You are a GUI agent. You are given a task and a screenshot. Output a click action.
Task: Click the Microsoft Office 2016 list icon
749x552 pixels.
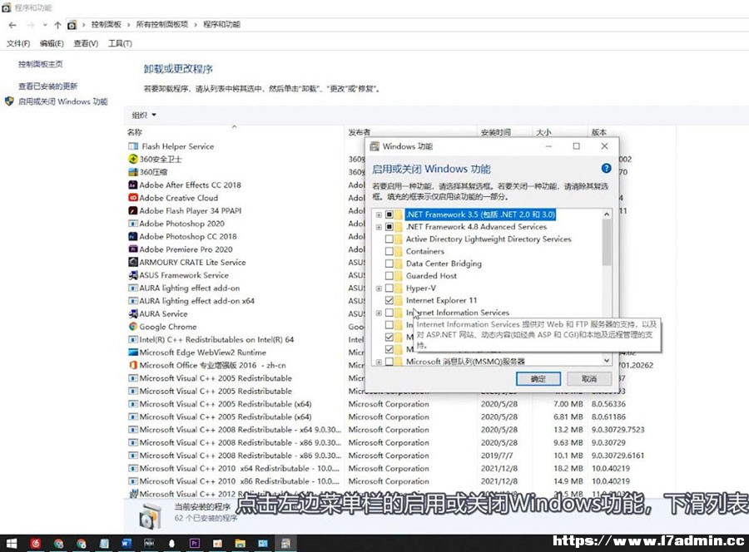[133, 365]
